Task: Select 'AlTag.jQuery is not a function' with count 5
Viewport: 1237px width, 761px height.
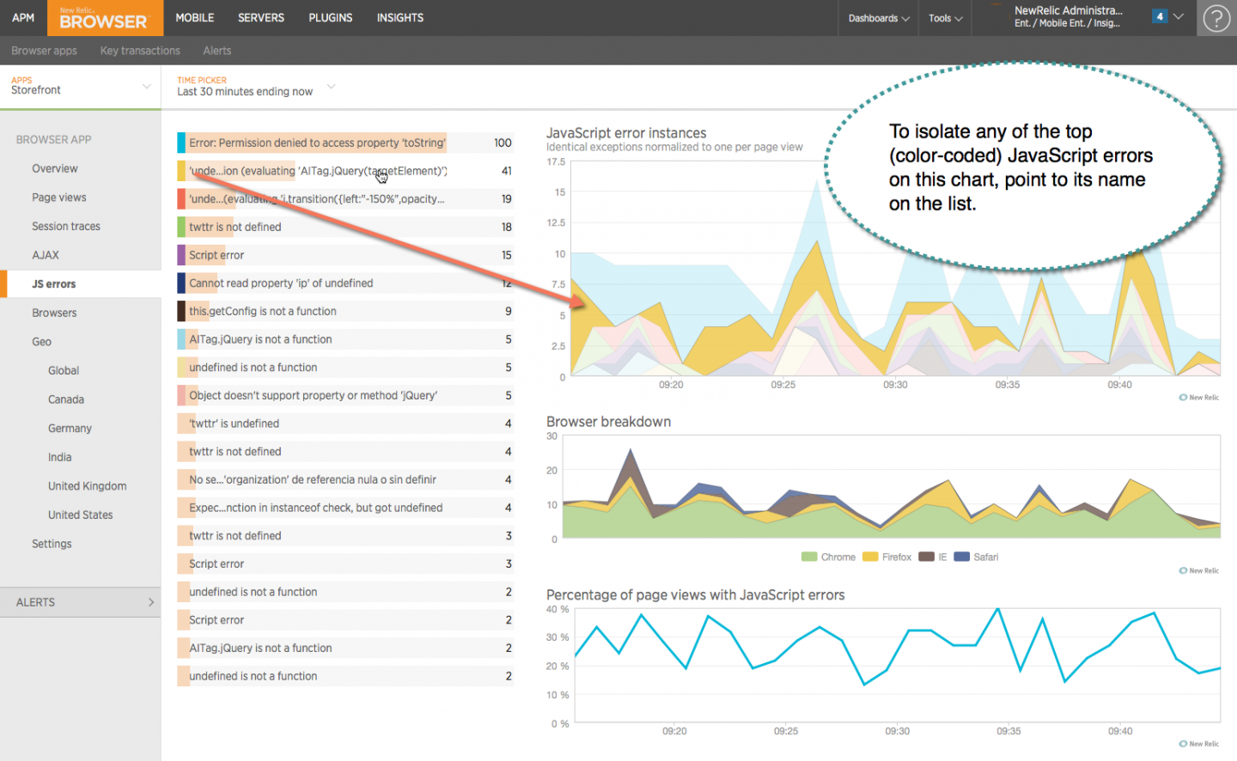Action: [345, 339]
